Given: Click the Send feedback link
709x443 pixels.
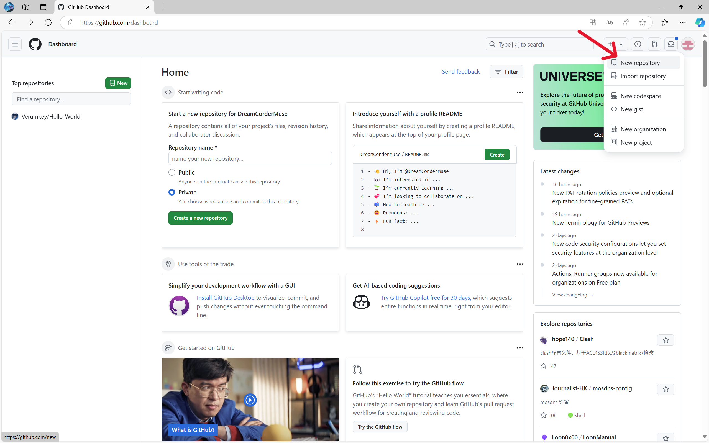Looking at the screenshot, I should pyautogui.click(x=460, y=72).
